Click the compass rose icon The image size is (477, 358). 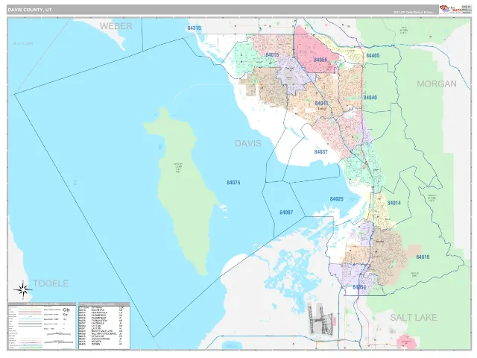click(23, 289)
